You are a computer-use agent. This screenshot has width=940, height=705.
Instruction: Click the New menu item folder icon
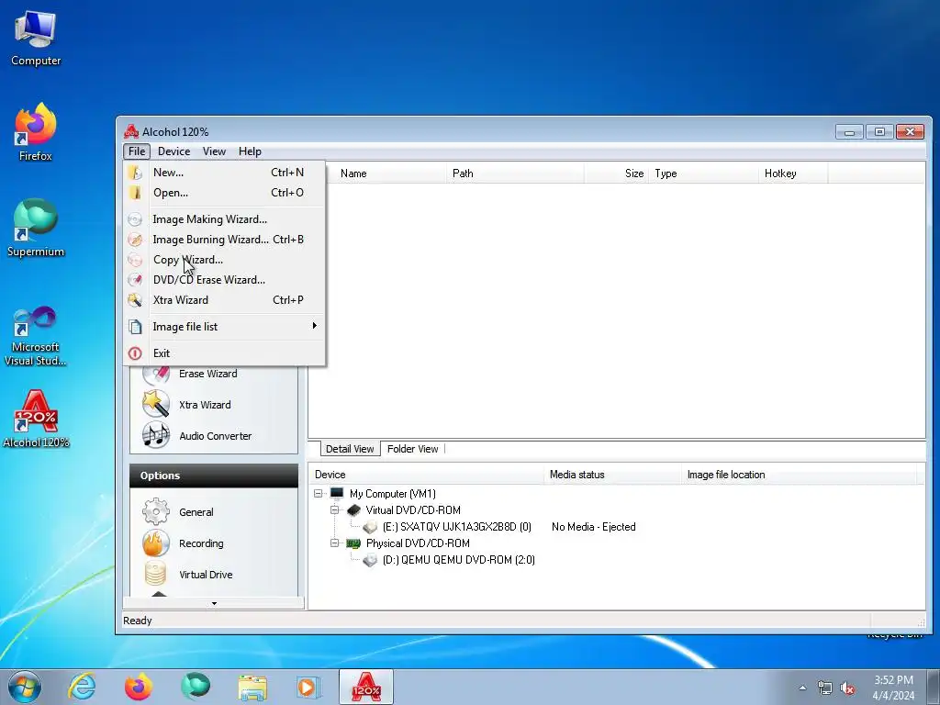(135, 173)
